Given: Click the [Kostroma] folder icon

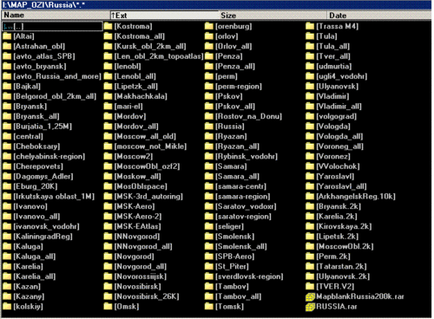Looking at the screenshot, I should 108,26.
